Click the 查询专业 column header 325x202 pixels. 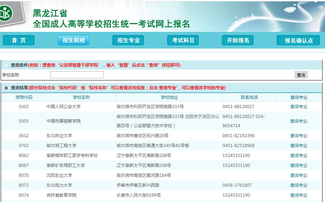[299, 97]
